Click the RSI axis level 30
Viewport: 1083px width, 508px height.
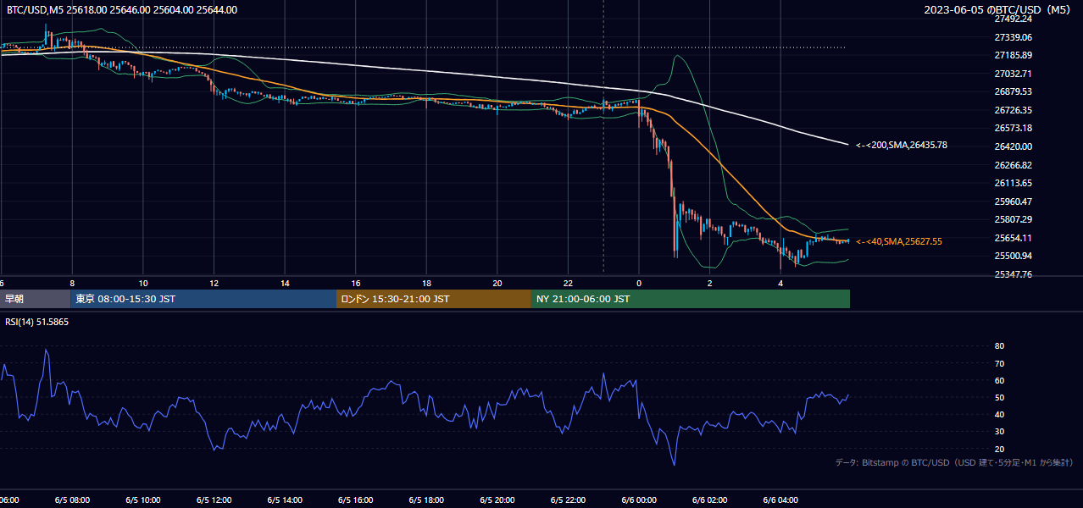1000,432
